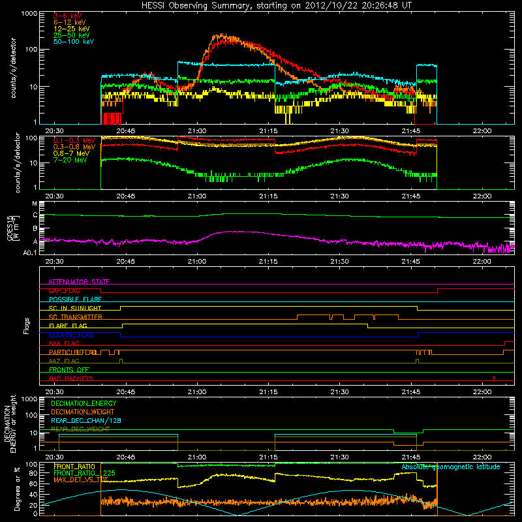Click the 7-20 MeV legend label

pyautogui.click(x=70, y=160)
